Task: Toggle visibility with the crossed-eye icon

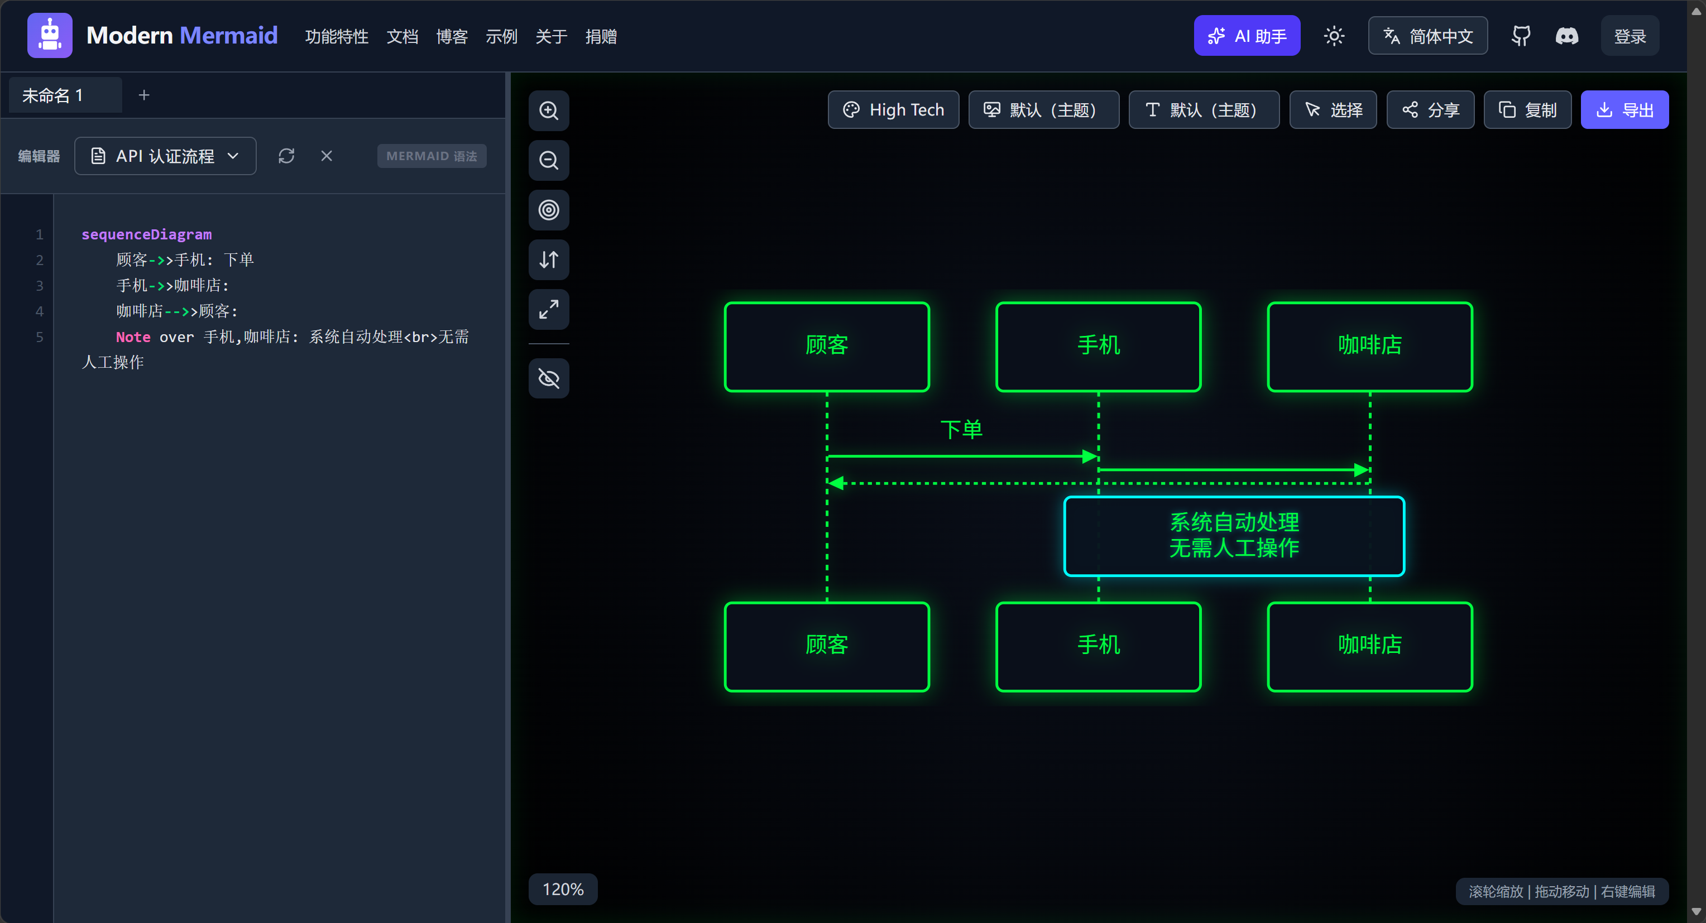Action: [548, 378]
